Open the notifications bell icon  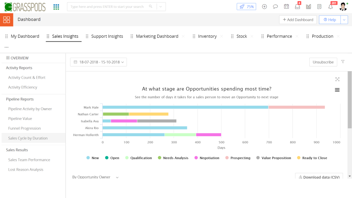[330, 6]
